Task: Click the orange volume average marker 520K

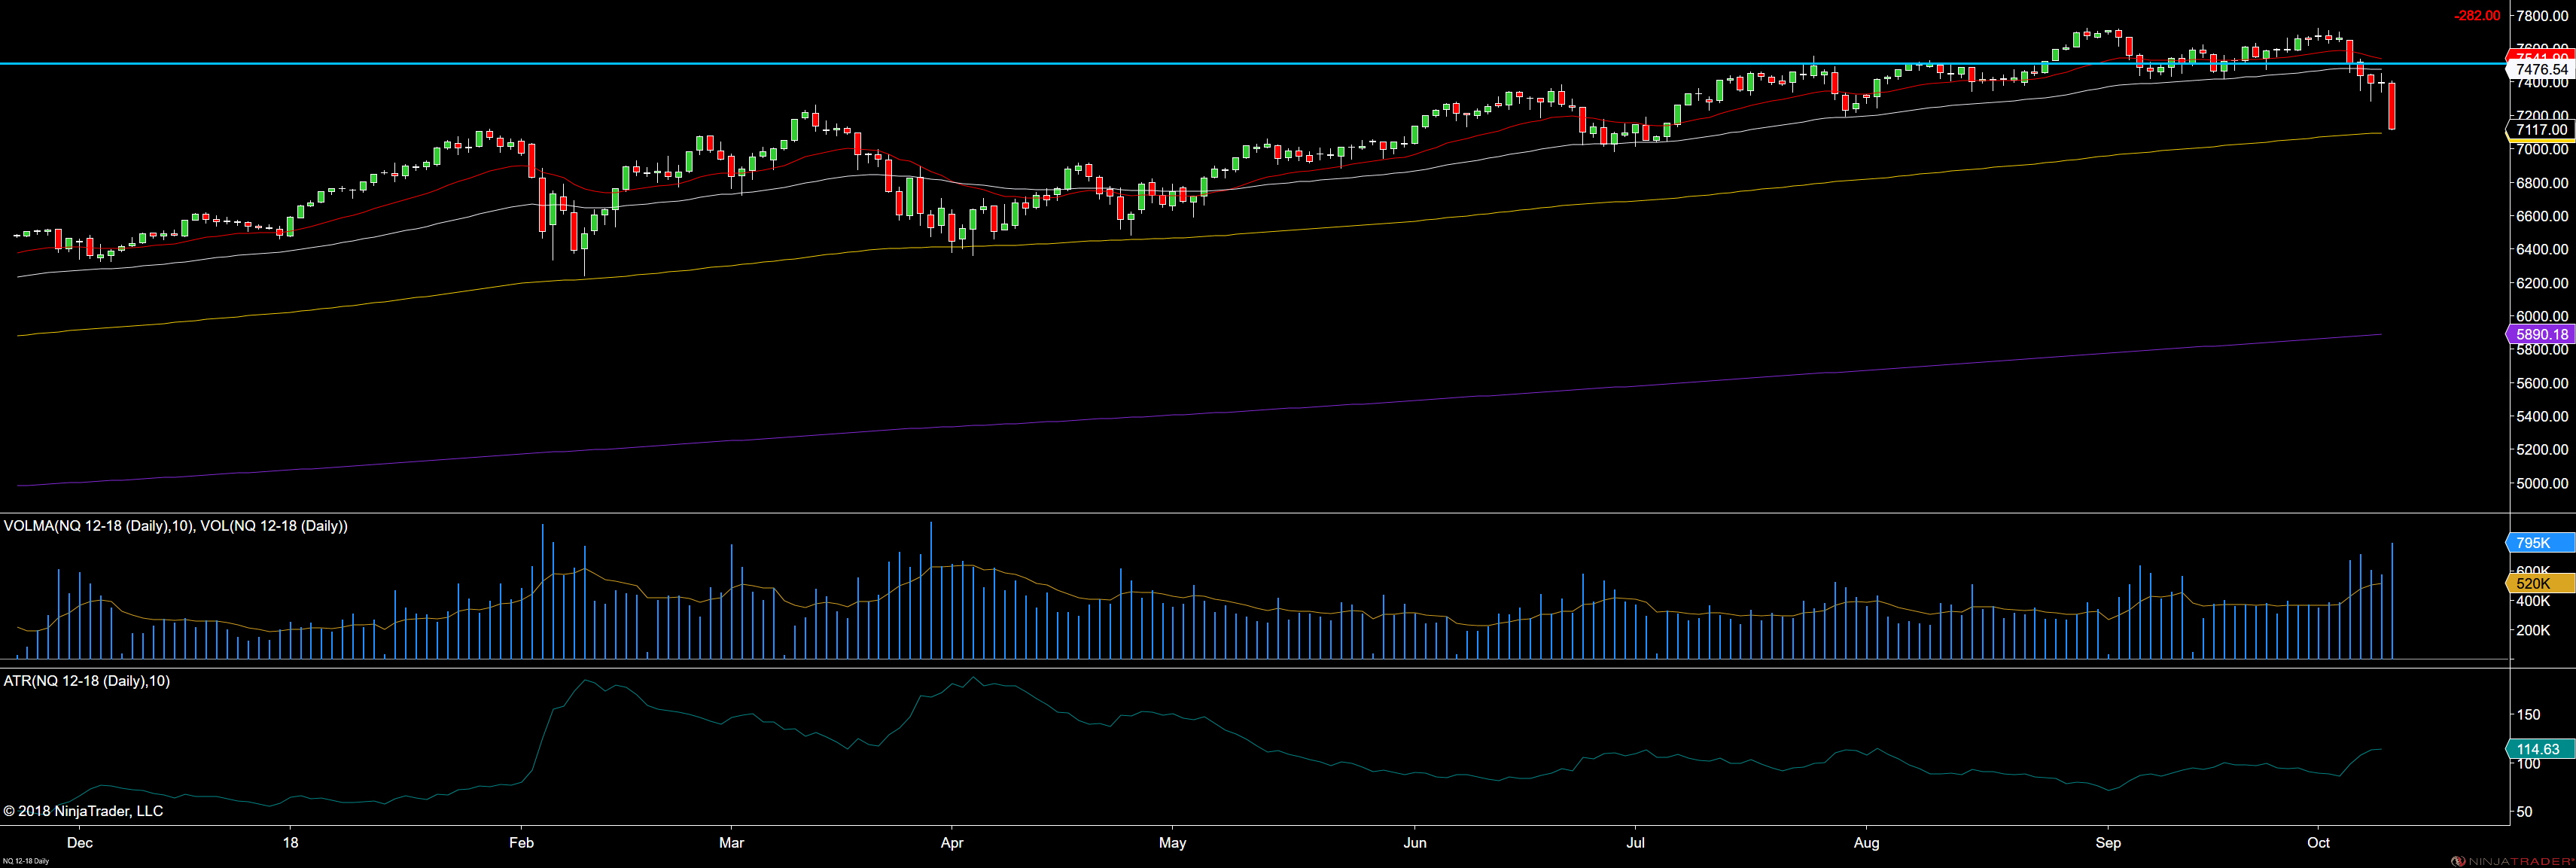Action: pos(2540,583)
